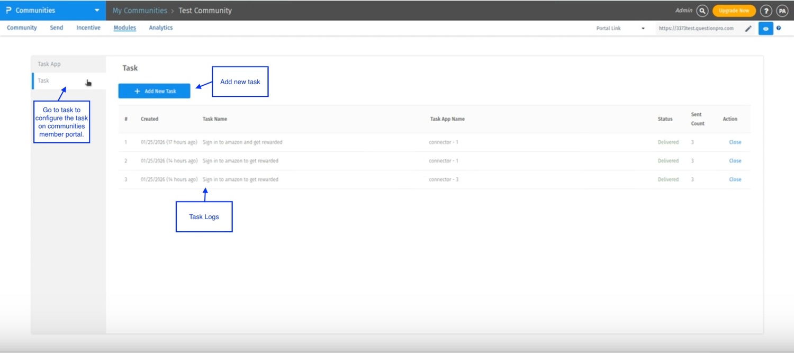Click the blue eye preview portal button
The height and width of the screenshot is (353, 794).
pyautogui.click(x=765, y=29)
